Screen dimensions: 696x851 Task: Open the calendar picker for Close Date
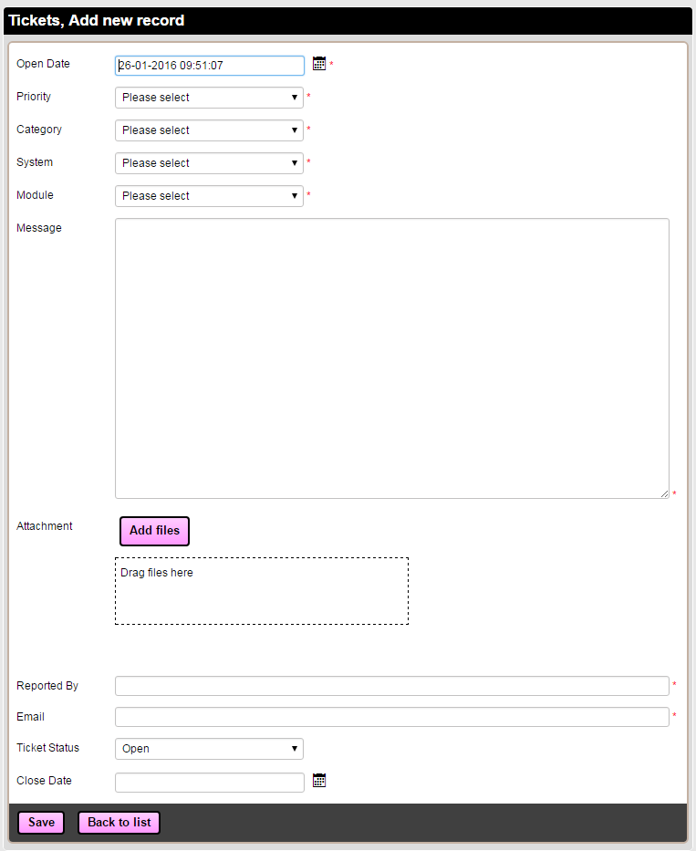tap(319, 781)
